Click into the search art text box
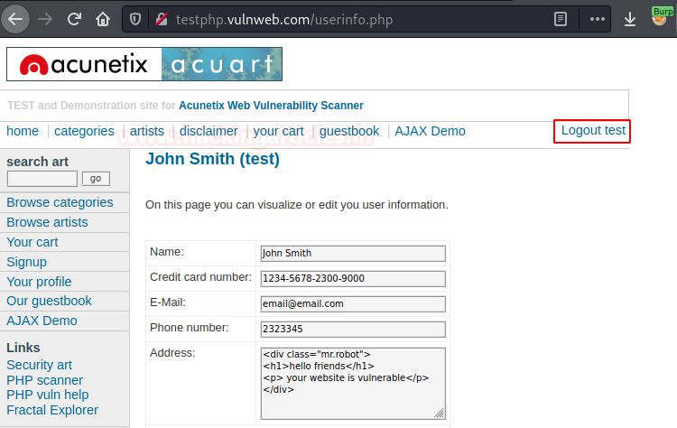This screenshot has width=677, height=428. tap(42, 179)
